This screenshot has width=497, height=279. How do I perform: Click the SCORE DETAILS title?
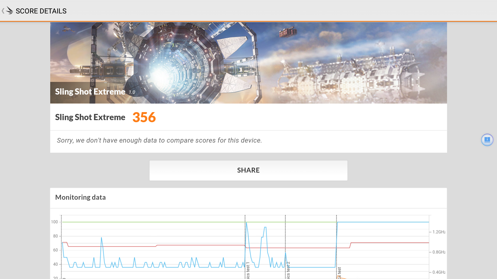(x=41, y=11)
